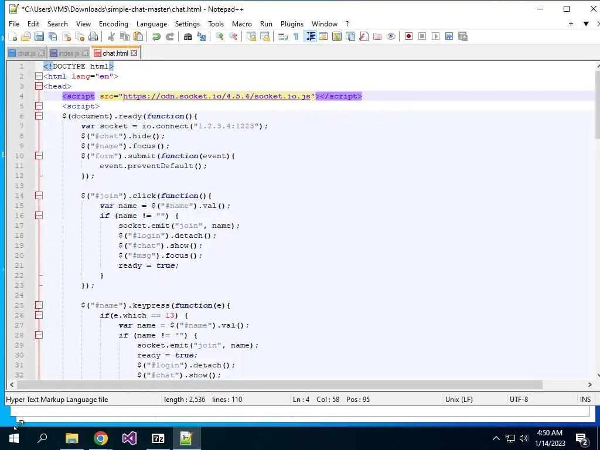Open Visual Studio from the taskbar
Screen dimensions: 600x450
click(x=129, y=438)
